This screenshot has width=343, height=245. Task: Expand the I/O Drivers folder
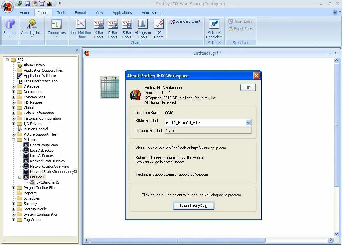coord(14,124)
